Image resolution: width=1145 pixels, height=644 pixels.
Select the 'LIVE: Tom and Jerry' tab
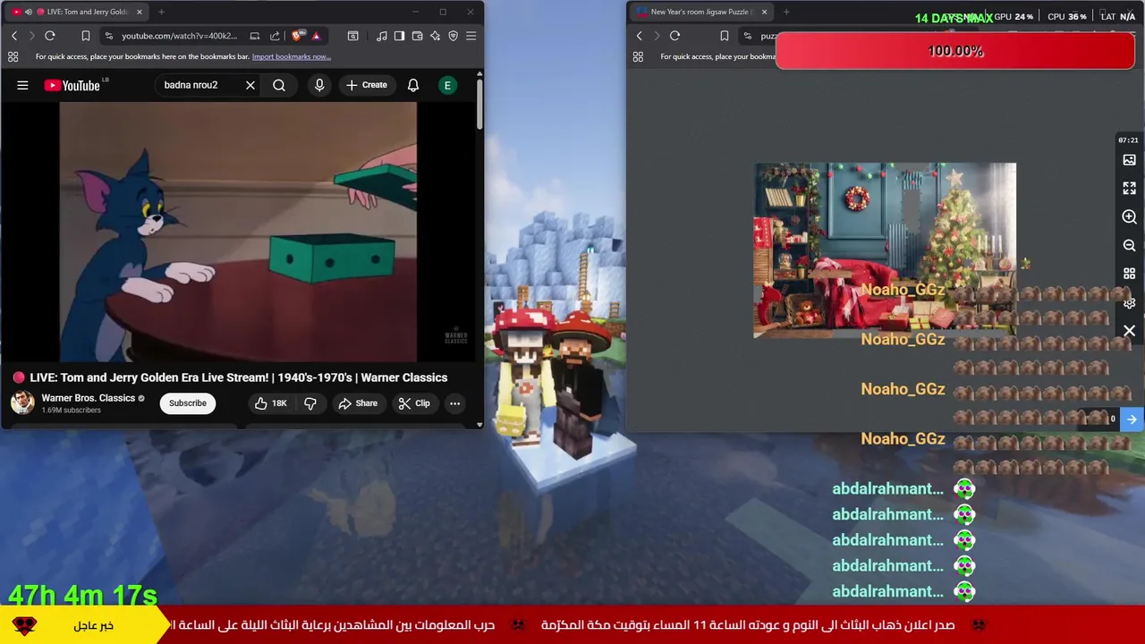click(79, 12)
